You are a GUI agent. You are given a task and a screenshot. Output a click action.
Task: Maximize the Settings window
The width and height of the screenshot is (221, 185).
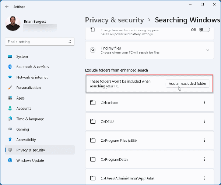coord(202,4)
